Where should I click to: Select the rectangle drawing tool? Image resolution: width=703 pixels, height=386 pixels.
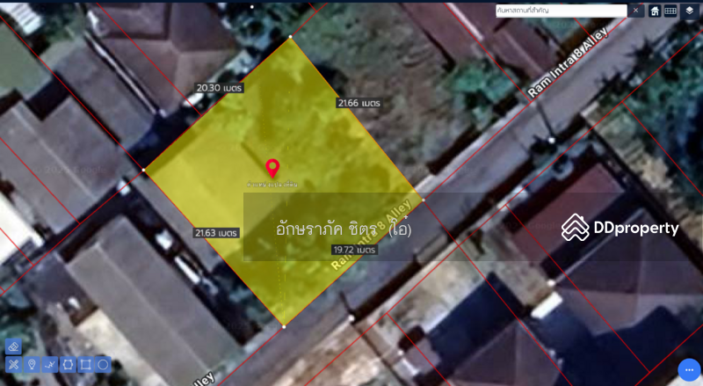85,364
